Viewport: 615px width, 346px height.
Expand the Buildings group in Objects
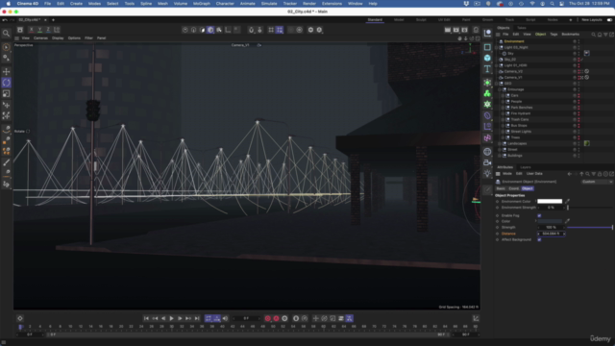500,156
